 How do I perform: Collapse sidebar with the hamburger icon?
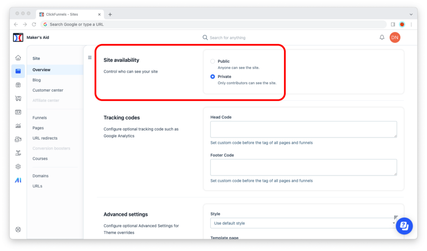[90, 58]
